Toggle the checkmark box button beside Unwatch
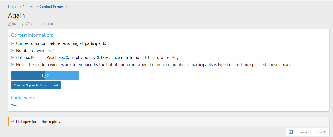 pos(291,132)
